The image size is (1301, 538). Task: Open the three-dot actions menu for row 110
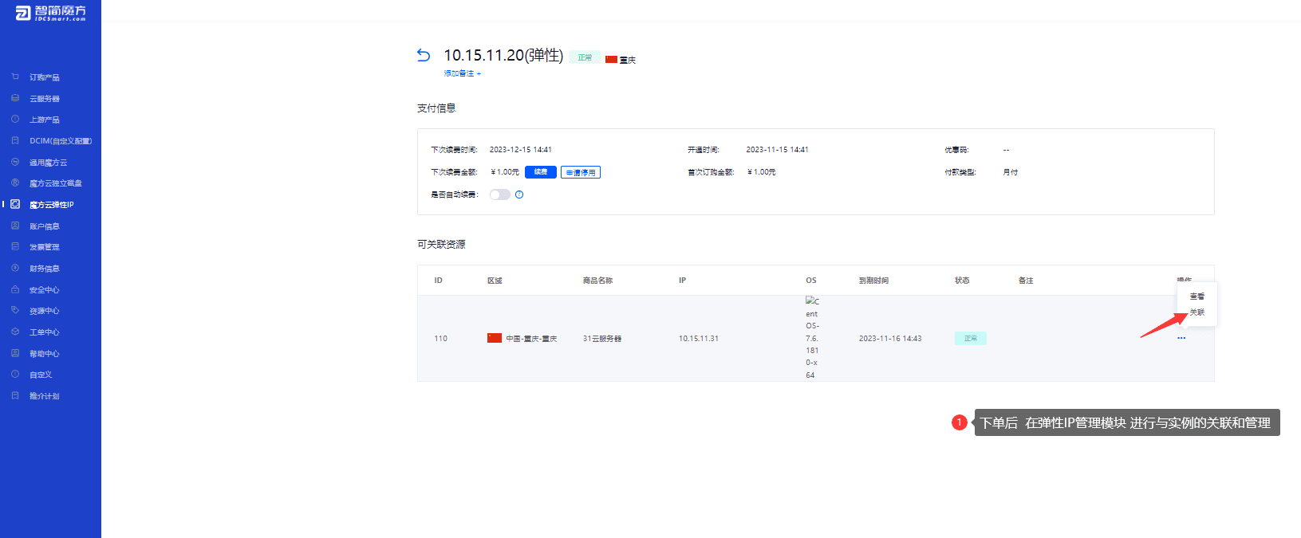[x=1181, y=338]
